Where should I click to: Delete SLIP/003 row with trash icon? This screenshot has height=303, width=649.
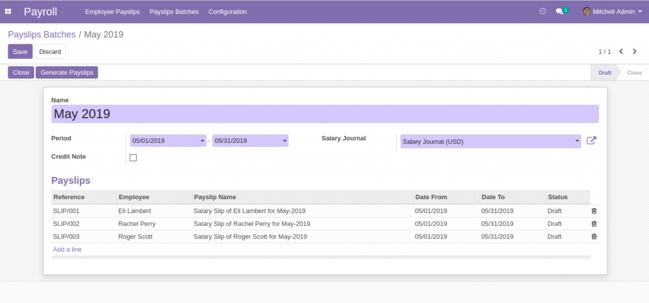click(x=594, y=237)
